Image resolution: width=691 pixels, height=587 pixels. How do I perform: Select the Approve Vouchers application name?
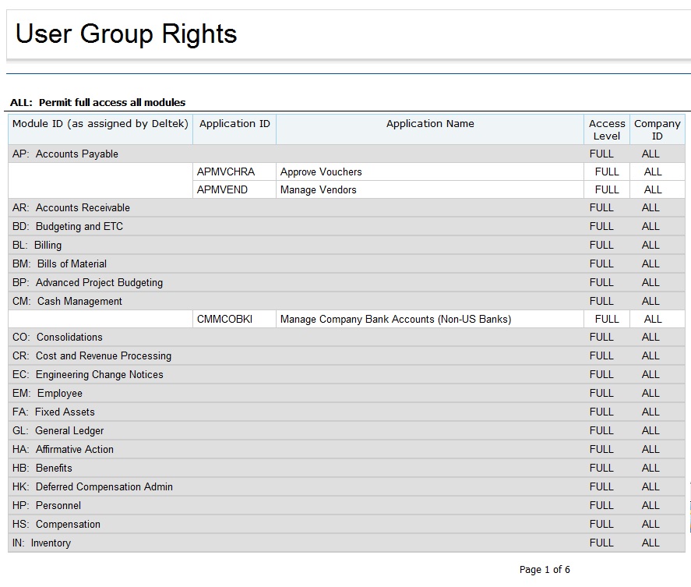[321, 172]
